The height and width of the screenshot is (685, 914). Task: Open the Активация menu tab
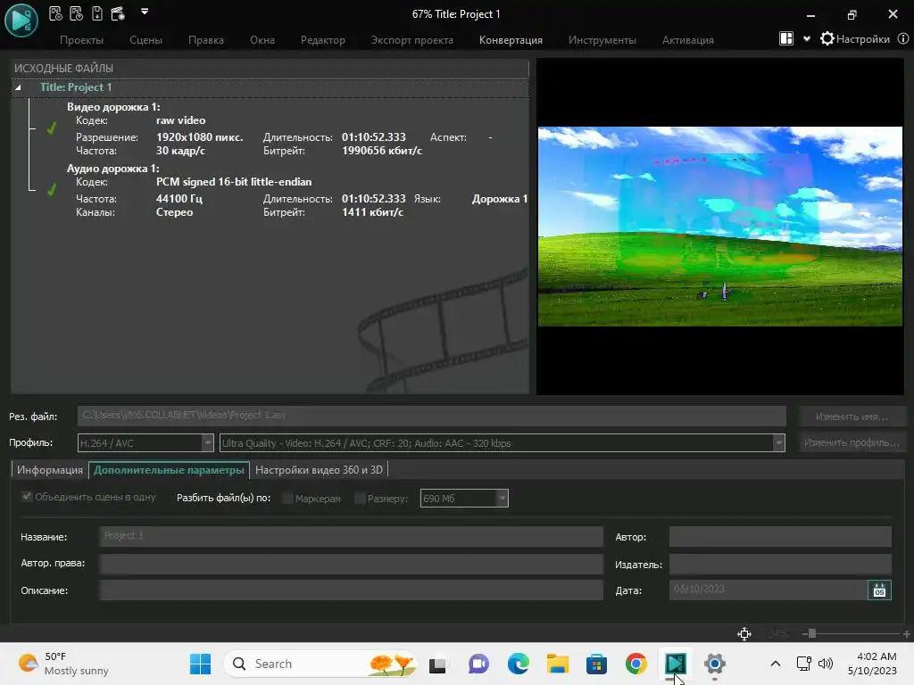[x=688, y=40]
